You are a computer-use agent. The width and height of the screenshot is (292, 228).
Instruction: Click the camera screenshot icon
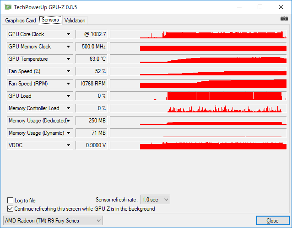284,19
